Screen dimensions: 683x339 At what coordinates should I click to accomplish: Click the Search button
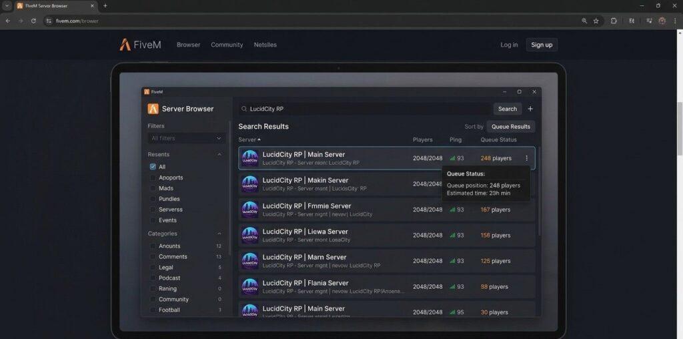pyautogui.click(x=508, y=109)
